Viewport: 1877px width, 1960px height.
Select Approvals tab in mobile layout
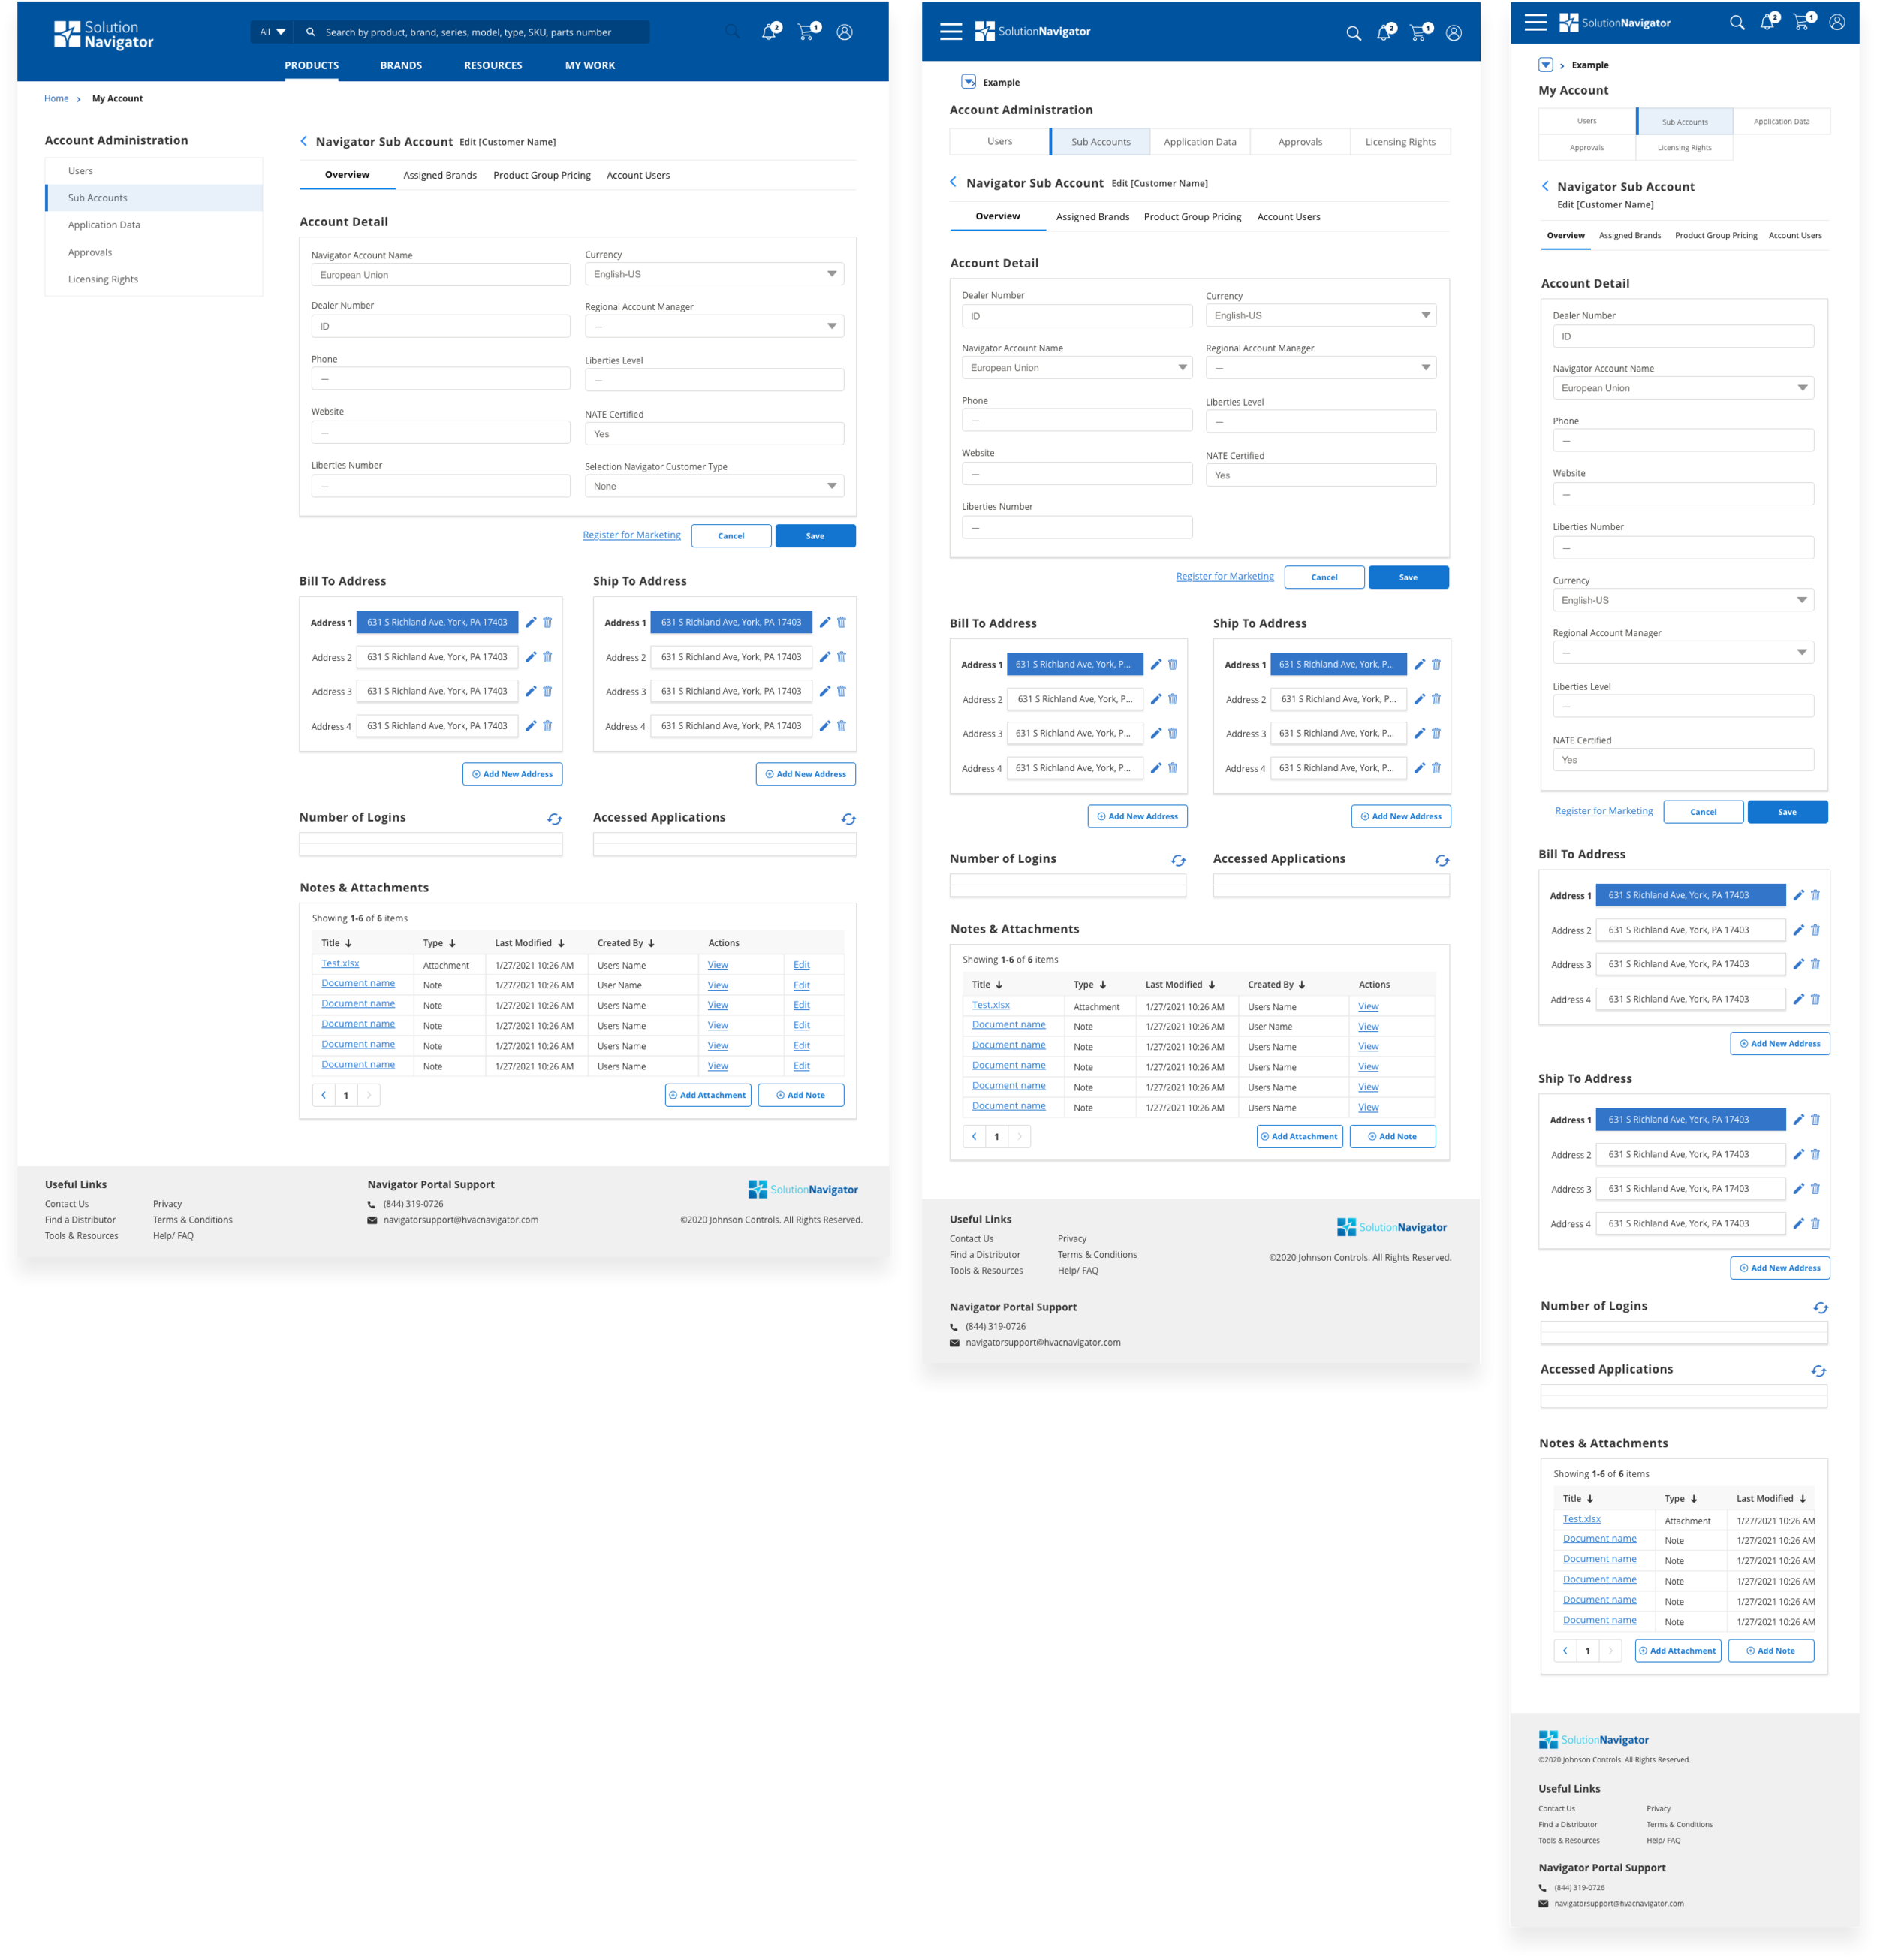tap(1586, 148)
